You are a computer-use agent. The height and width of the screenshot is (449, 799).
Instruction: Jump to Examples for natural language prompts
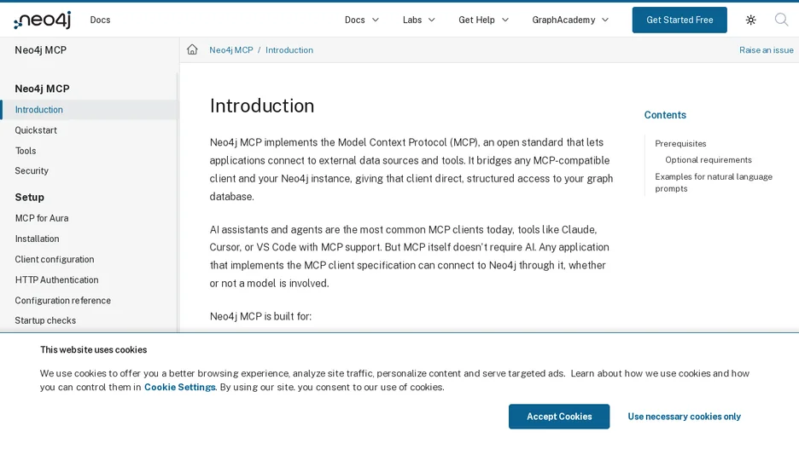714,182
